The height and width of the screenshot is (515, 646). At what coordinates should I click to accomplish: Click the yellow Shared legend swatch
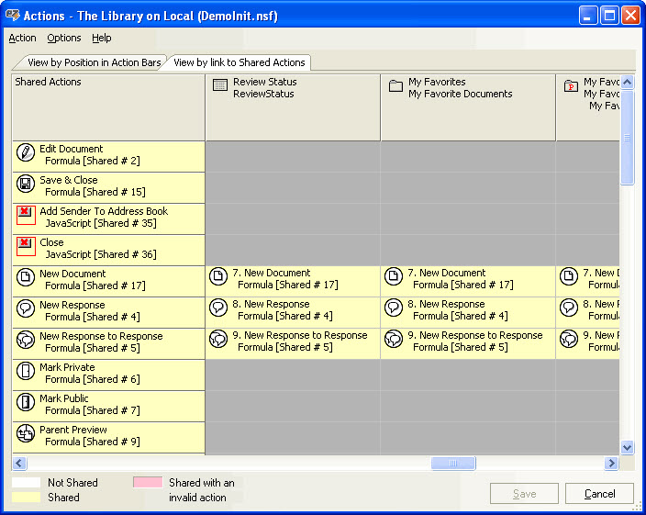pyautogui.click(x=26, y=497)
